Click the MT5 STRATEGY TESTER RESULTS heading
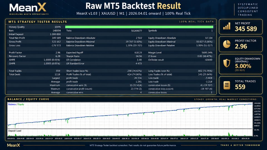 38,22
